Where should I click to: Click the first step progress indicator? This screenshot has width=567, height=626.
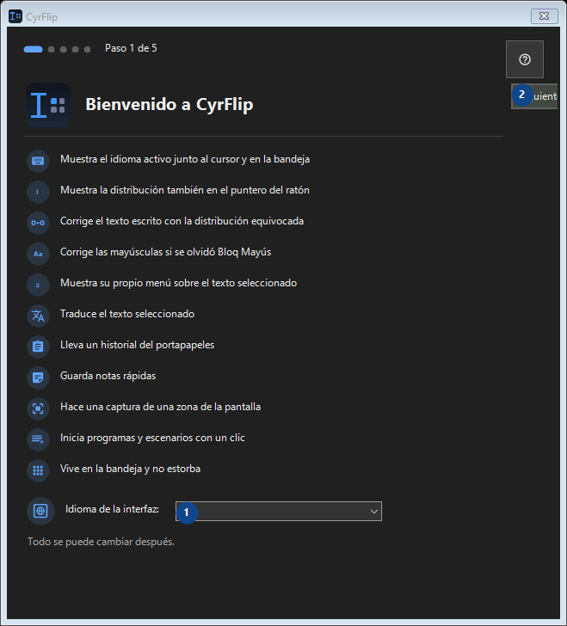click(x=34, y=49)
